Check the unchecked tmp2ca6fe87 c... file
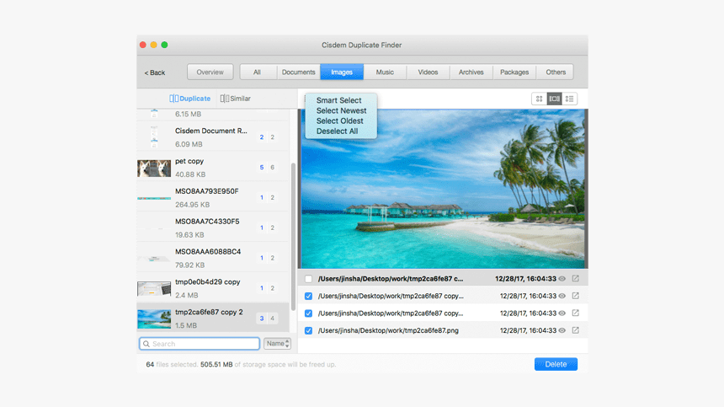 coord(308,279)
